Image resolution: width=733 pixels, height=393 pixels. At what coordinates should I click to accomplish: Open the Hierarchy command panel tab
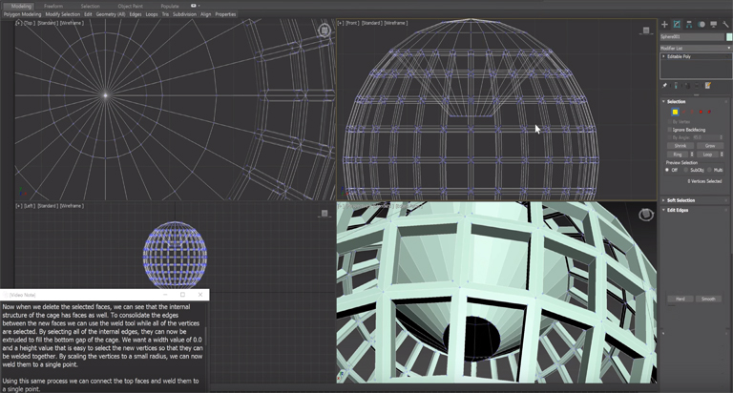[690, 24]
